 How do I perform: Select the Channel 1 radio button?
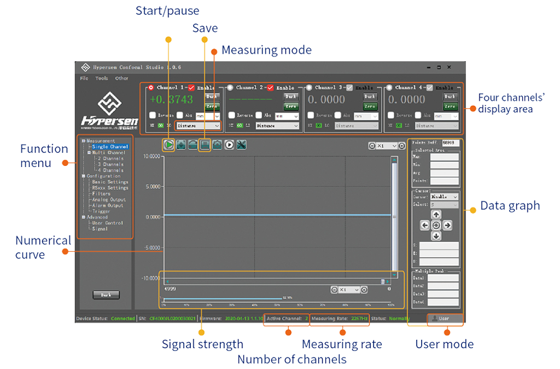[x=151, y=88]
